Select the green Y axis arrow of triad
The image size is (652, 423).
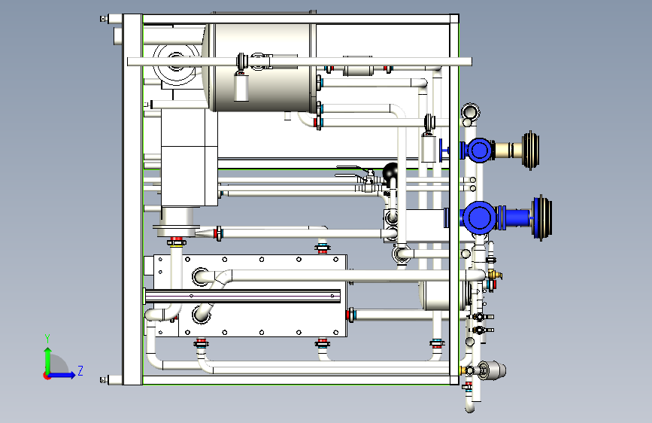pyautogui.click(x=48, y=361)
